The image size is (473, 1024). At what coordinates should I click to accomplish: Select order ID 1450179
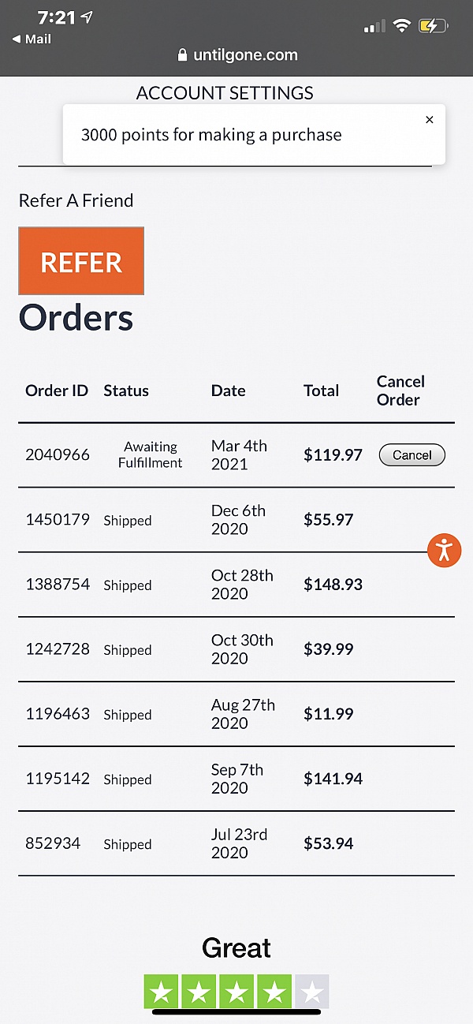(x=58, y=520)
